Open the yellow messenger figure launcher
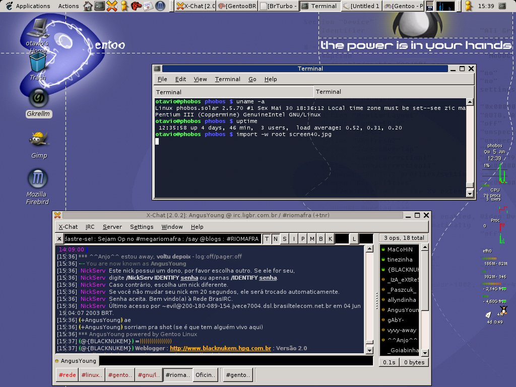Viewport: 516px width, 387px height. (x=124, y=6)
